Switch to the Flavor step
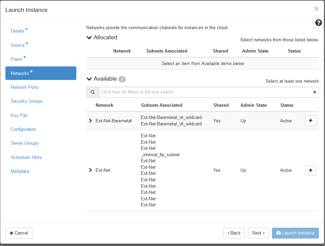Screen dimensions: 325x246 17,59
